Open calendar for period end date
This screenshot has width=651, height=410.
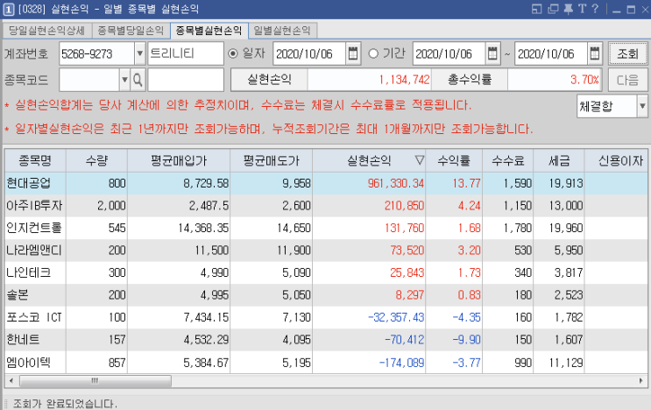click(595, 53)
